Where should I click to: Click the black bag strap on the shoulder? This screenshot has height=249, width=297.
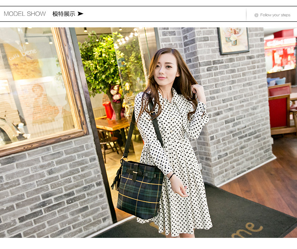click(131, 131)
